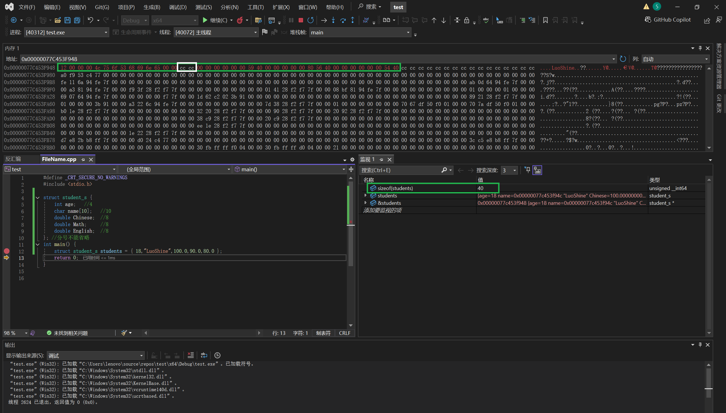
Task: Open GitHub Copilot panel
Action: 668,20
